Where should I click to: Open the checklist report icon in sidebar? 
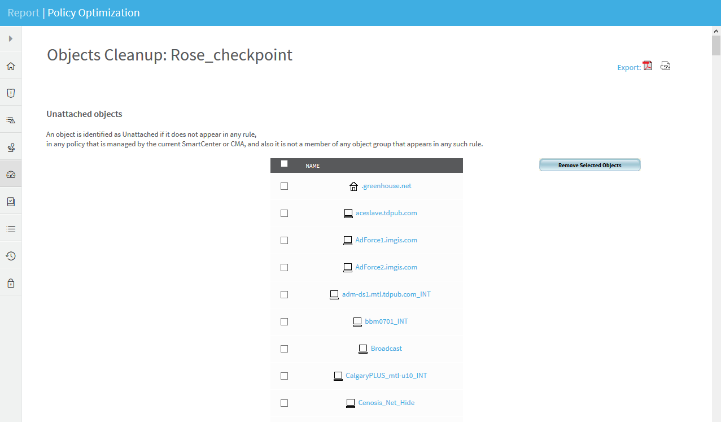[11, 202]
